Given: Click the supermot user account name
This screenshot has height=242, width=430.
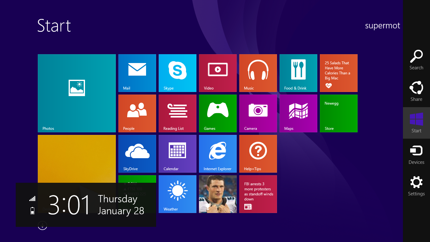Looking at the screenshot, I should point(382,26).
